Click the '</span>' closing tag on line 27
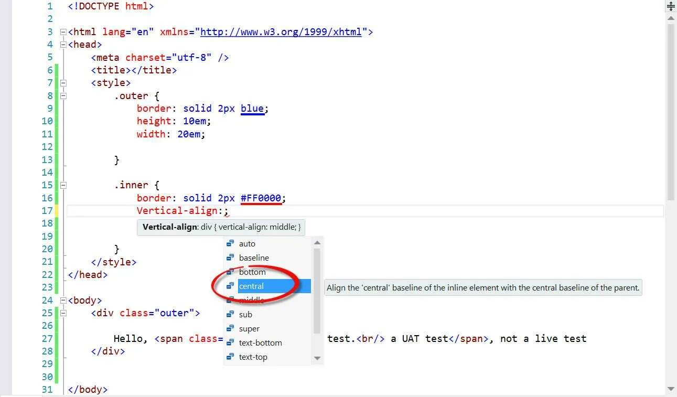677x397 pixels. pyautogui.click(x=469, y=339)
